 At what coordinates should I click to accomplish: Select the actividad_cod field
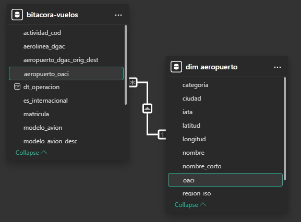(66, 33)
